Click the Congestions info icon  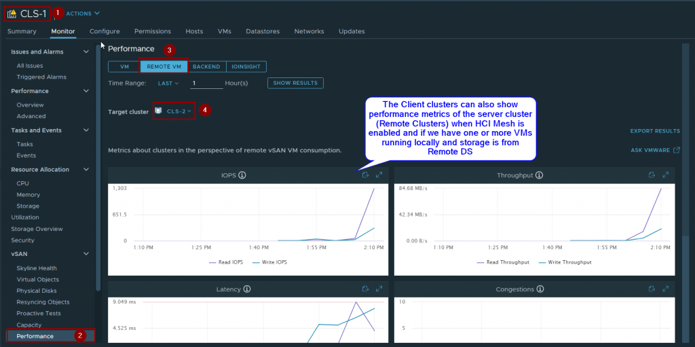pyautogui.click(x=540, y=289)
